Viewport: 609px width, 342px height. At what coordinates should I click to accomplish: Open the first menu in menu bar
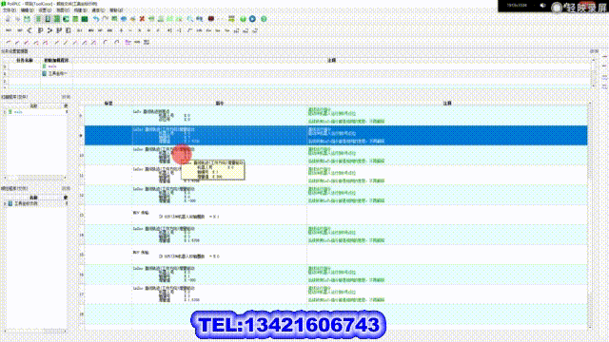click(x=10, y=10)
